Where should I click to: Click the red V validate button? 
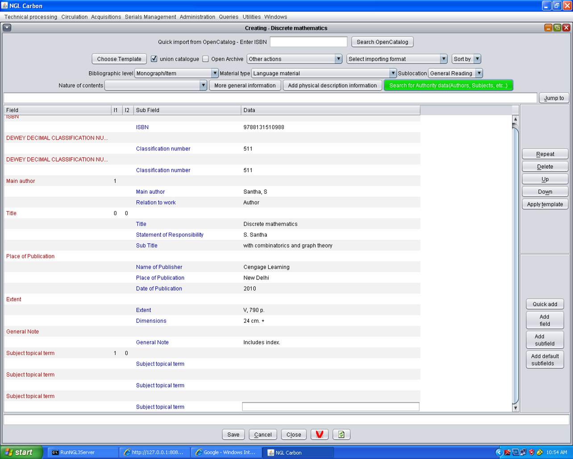(x=320, y=434)
